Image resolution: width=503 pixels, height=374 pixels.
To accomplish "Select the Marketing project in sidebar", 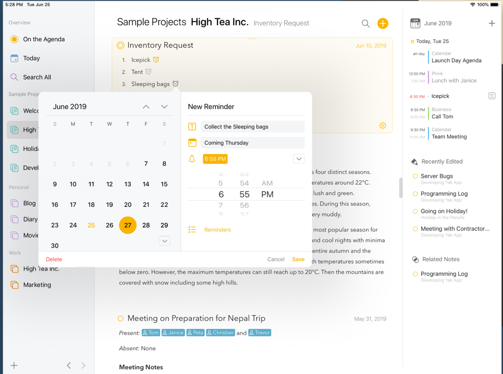I will 37,285.
